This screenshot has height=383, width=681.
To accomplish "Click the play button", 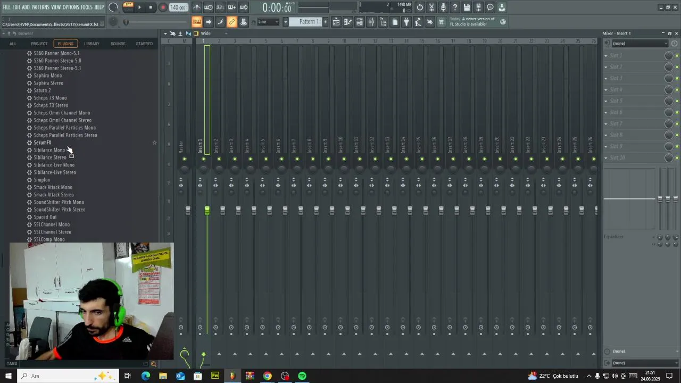I will [x=139, y=7].
